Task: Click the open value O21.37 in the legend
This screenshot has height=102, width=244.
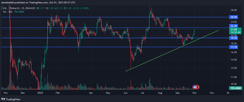Action: (40, 8)
